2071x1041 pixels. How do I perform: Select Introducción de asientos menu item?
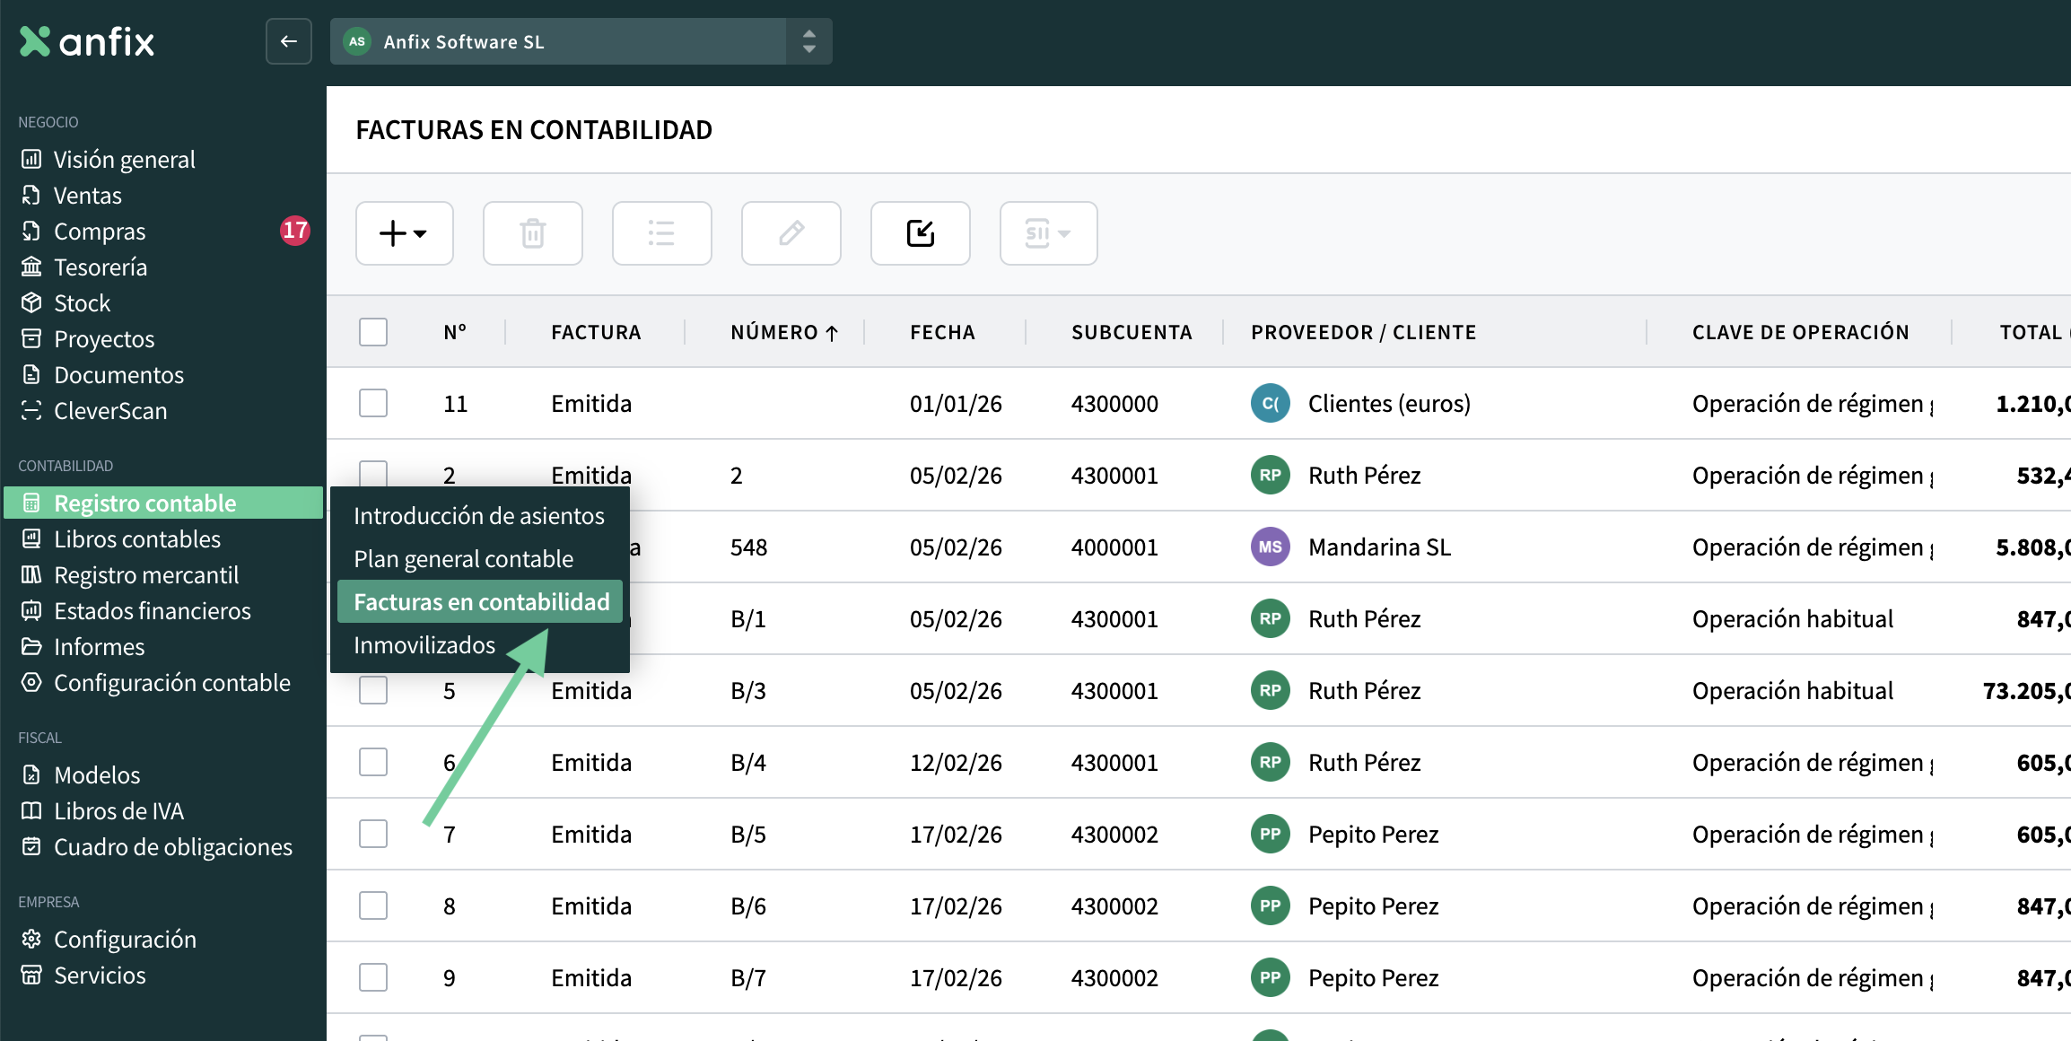(478, 516)
